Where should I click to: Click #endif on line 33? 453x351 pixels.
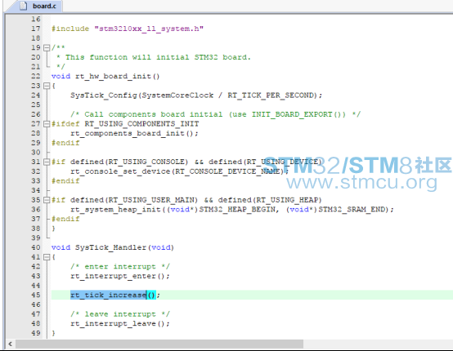(x=65, y=181)
